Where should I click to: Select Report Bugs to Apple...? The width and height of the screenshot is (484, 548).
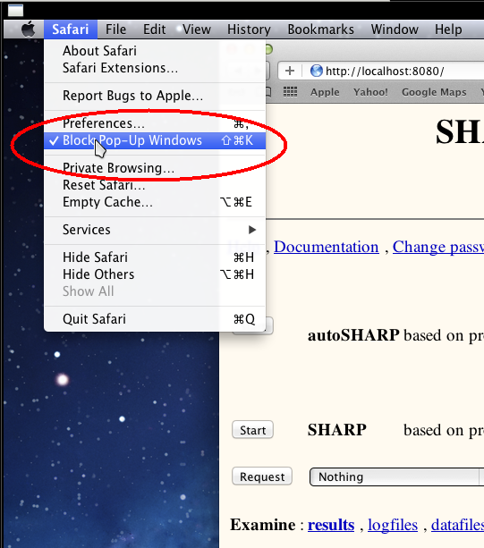[x=155, y=96]
